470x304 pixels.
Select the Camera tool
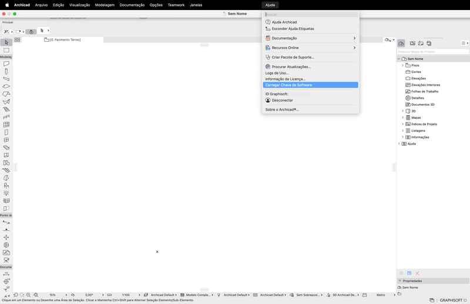(6, 260)
